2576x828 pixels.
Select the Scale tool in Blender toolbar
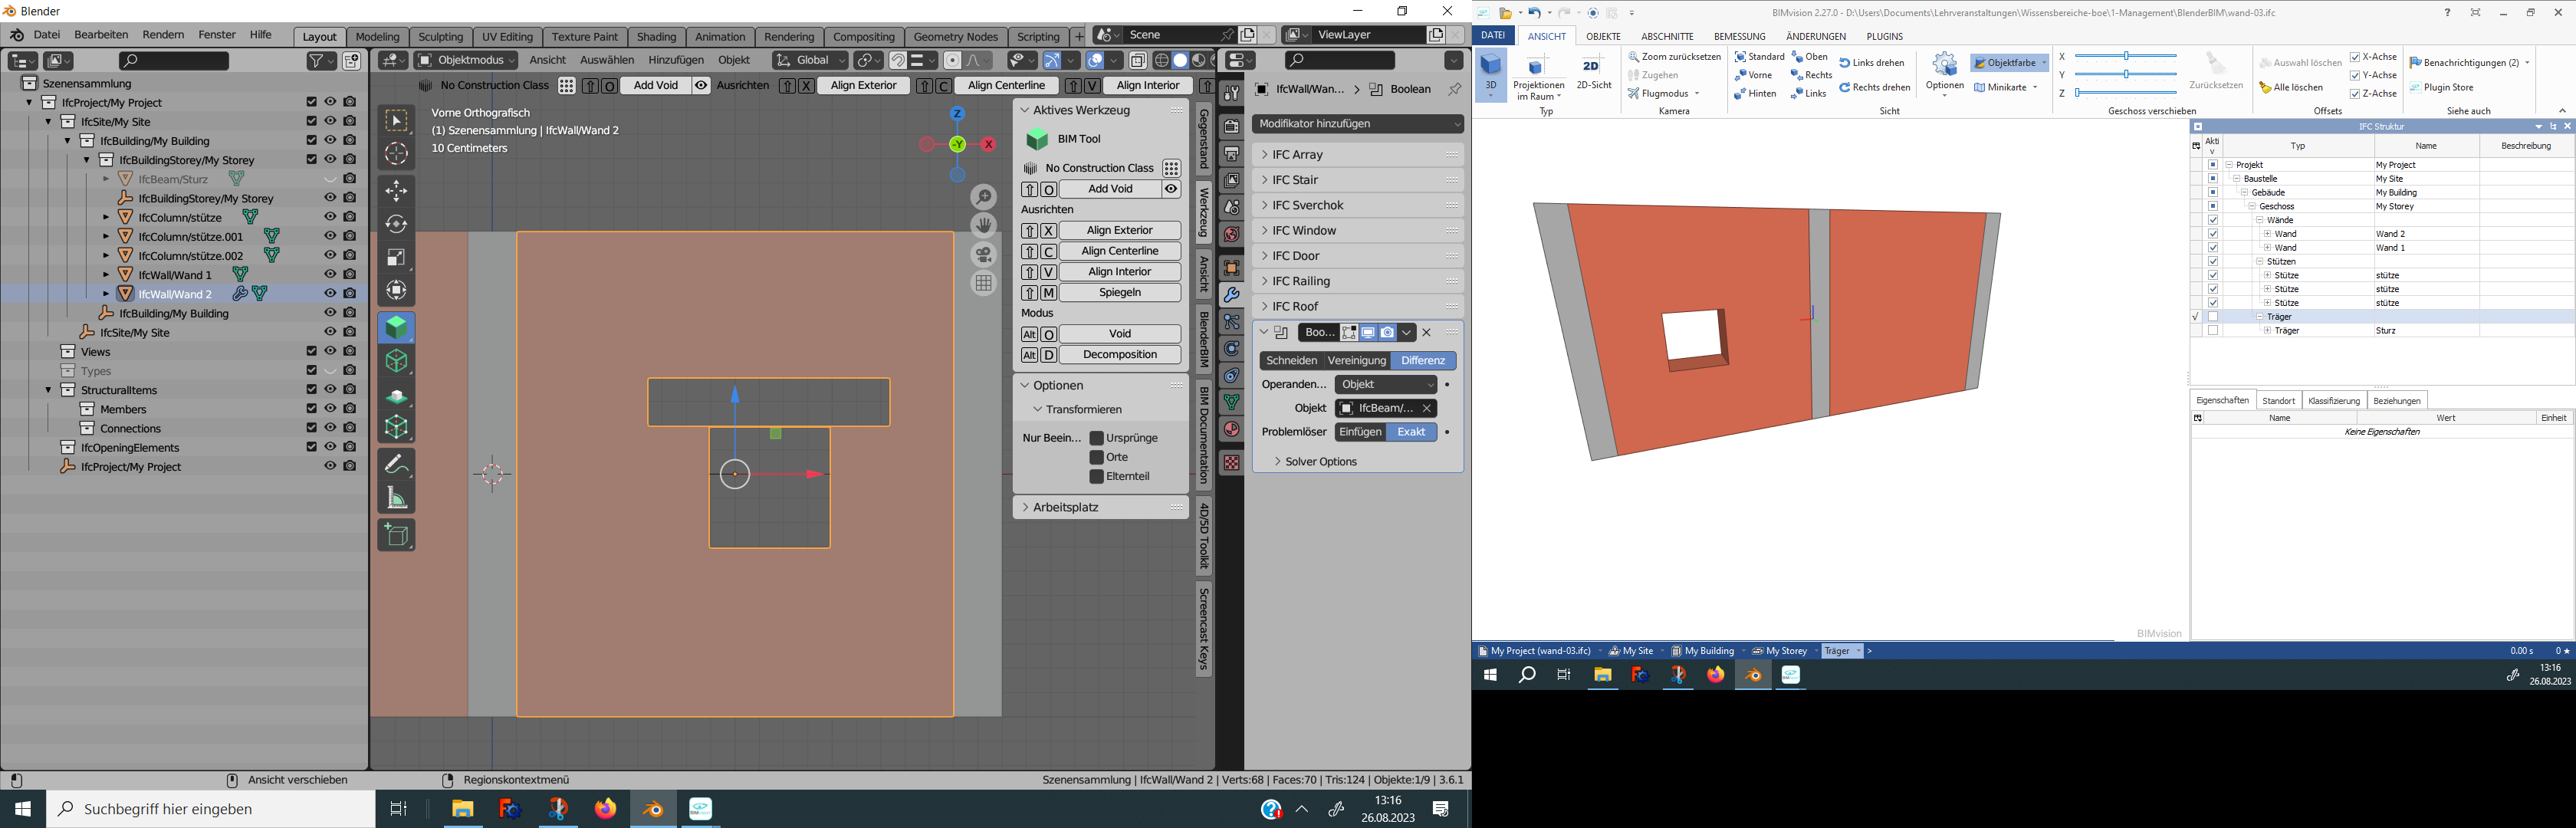397,257
